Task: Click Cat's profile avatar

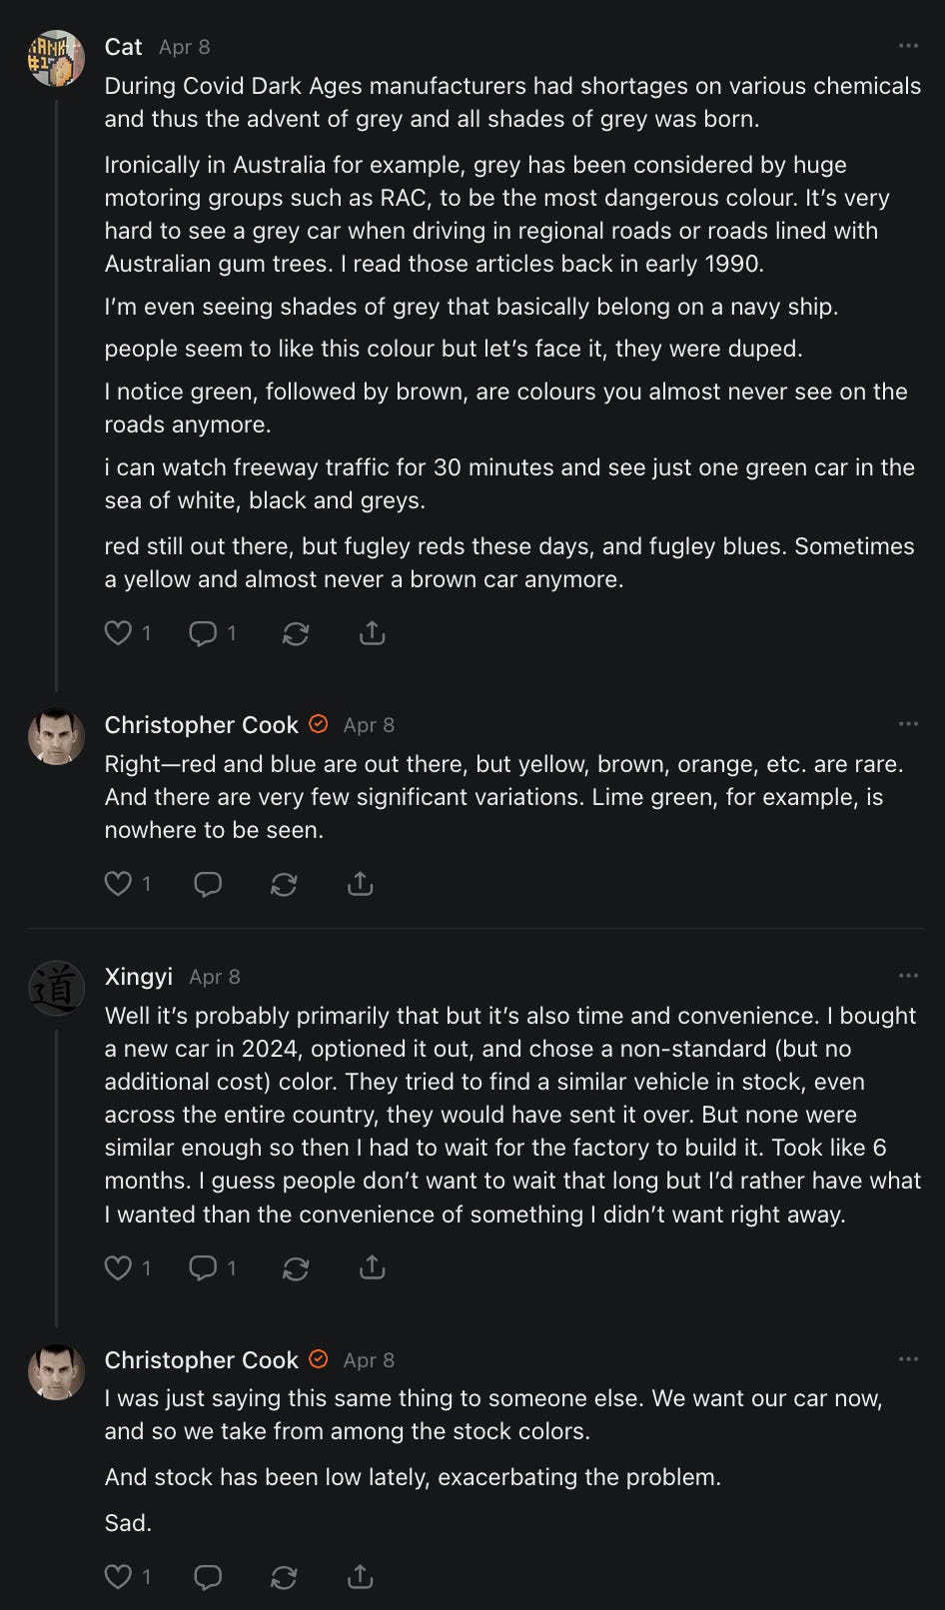Action: 56,58
